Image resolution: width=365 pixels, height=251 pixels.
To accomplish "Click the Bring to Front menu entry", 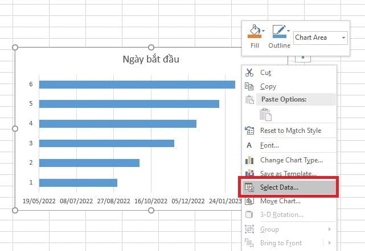I will pyautogui.click(x=281, y=243).
